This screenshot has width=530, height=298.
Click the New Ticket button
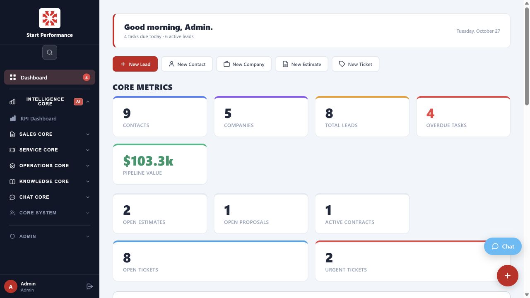pyautogui.click(x=356, y=64)
